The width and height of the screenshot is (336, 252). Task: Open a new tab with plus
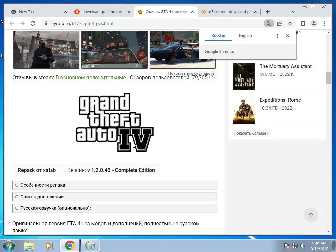(x=268, y=12)
